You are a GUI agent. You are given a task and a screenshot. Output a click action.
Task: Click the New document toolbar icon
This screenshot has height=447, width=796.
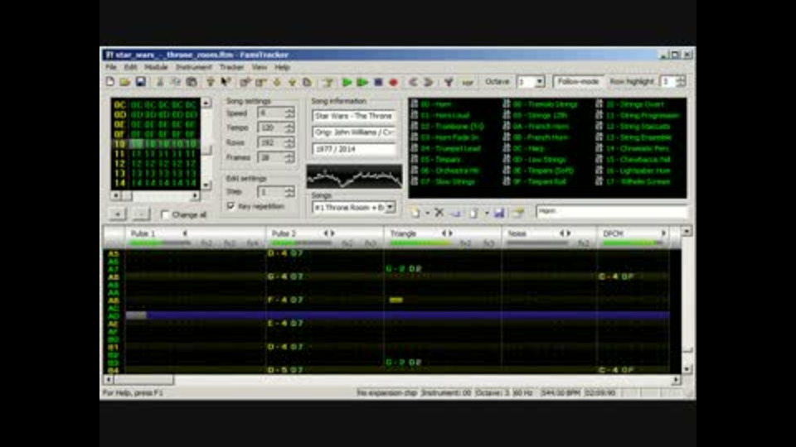[x=110, y=82]
